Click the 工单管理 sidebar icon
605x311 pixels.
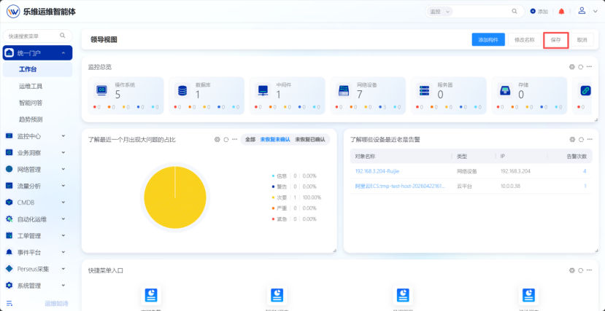coord(9,235)
